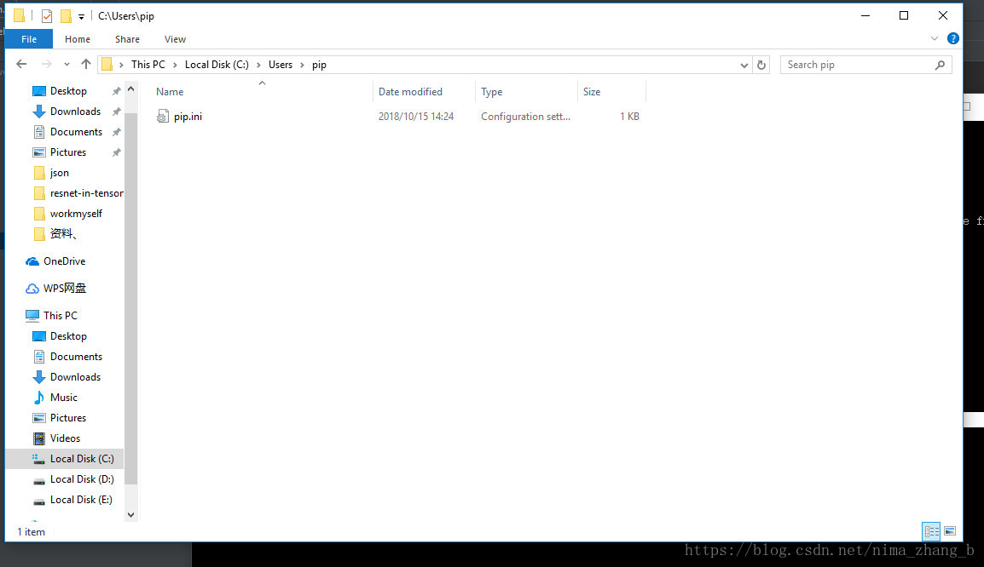The width and height of the screenshot is (984, 567).
Task: Expand the chevron after 'This PC' breadcrumb
Action: coord(175,66)
